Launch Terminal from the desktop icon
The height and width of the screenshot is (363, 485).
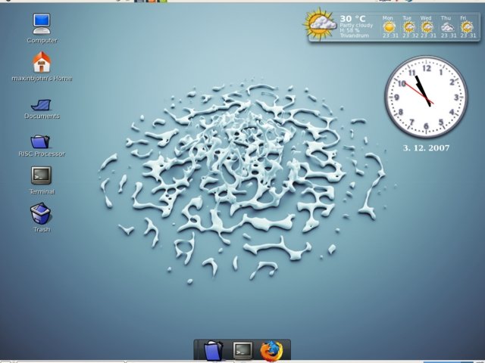pos(42,175)
